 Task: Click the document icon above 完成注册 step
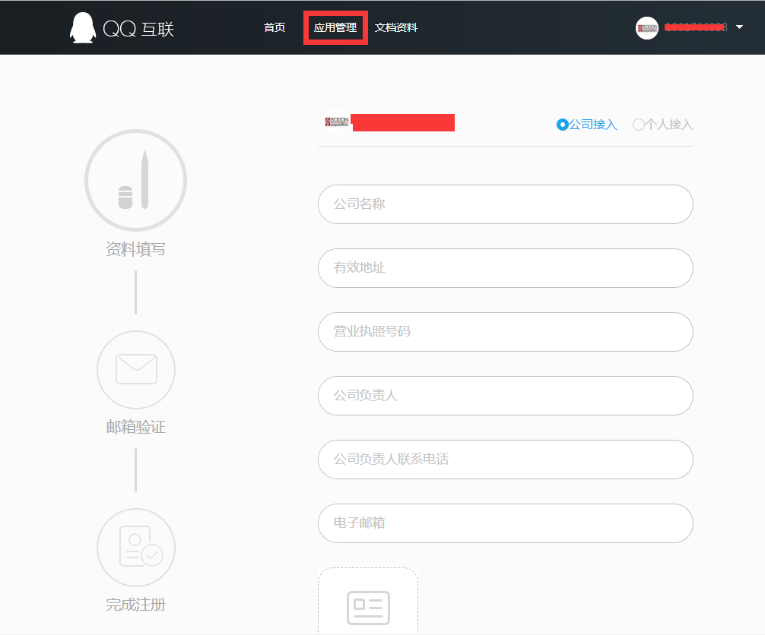click(135, 547)
